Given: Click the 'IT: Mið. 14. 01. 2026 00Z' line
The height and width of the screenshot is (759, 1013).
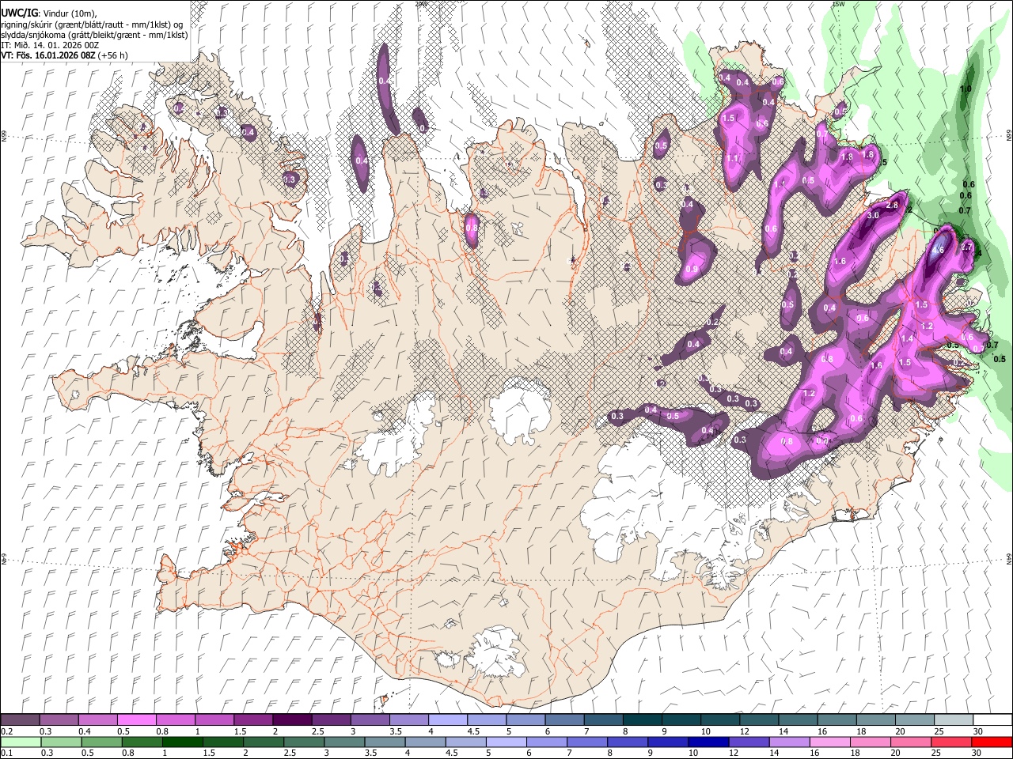Looking at the screenshot, I should [x=50, y=45].
